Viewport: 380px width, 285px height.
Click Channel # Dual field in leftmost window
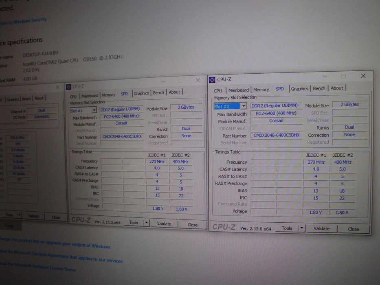click(x=42, y=110)
